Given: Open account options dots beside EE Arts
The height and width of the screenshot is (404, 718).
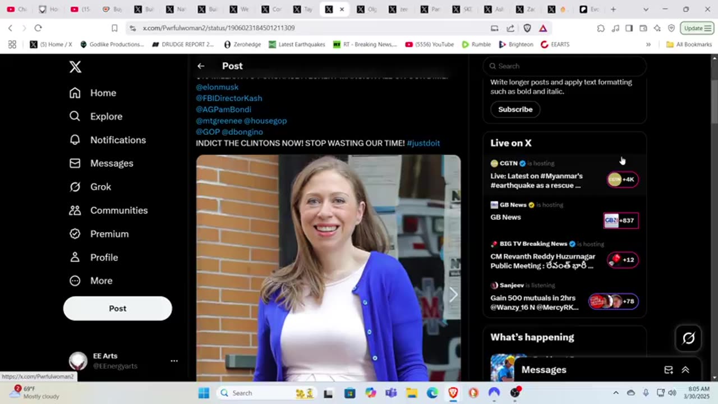Looking at the screenshot, I should click(x=174, y=361).
